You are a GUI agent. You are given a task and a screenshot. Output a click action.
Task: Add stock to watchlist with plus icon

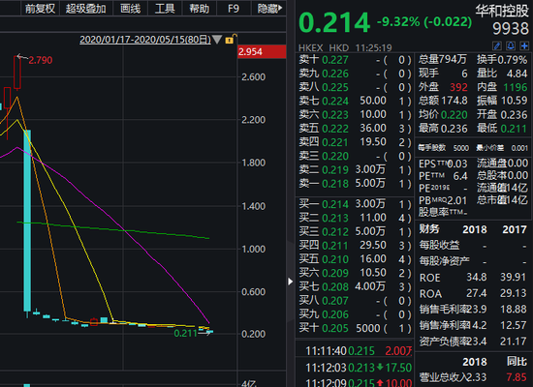524,46
